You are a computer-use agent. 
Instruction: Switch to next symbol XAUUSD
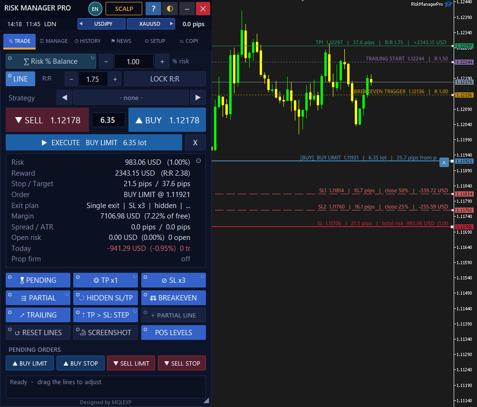point(151,24)
